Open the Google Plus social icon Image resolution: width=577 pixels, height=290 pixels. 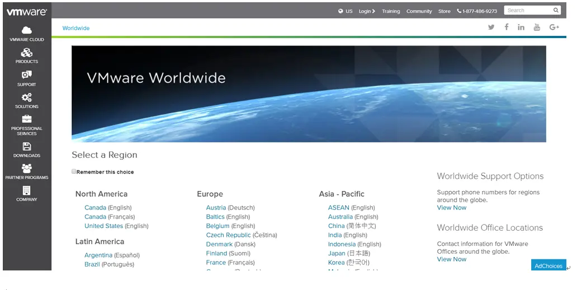(x=554, y=27)
